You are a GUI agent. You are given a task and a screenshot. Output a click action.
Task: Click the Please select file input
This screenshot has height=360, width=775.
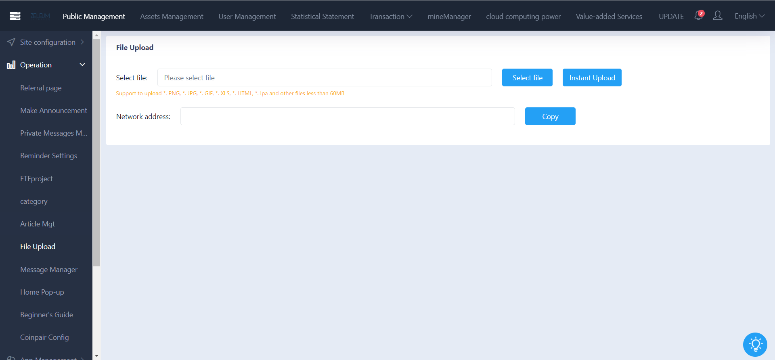tap(325, 77)
